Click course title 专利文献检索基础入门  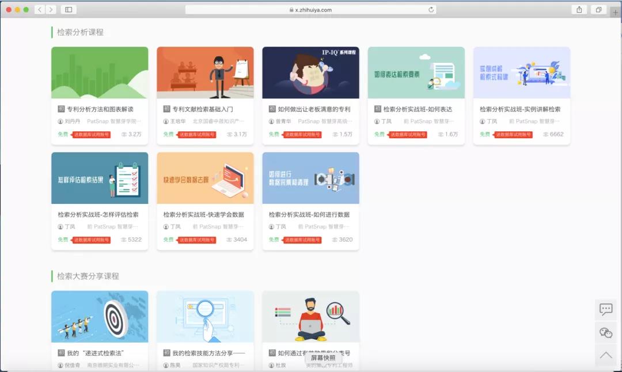203,109
